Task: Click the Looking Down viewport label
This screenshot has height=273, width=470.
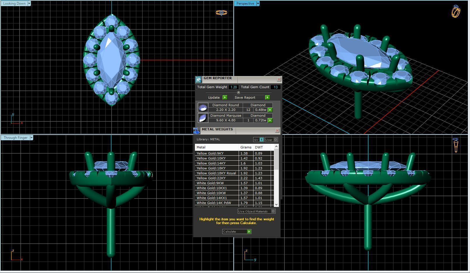Action: [x=14, y=3]
